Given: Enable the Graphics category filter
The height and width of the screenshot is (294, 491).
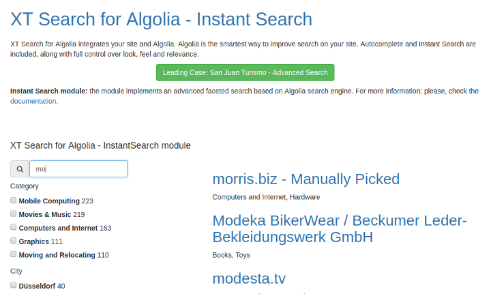Looking at the screenshot, I should (13, 241).
